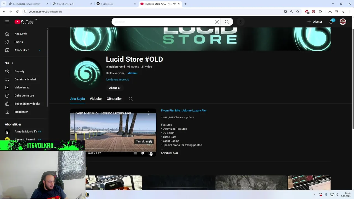Screen dimensions: 354x199
Task: Open Chrome three-dot menu
Action: (350, 12)
